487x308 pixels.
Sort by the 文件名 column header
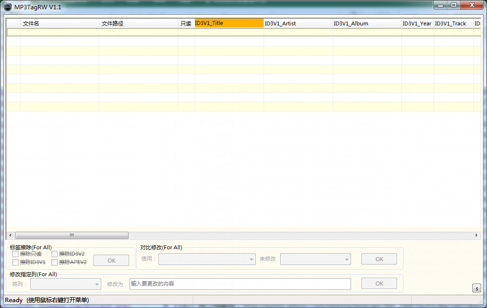(x=60, y=23)
